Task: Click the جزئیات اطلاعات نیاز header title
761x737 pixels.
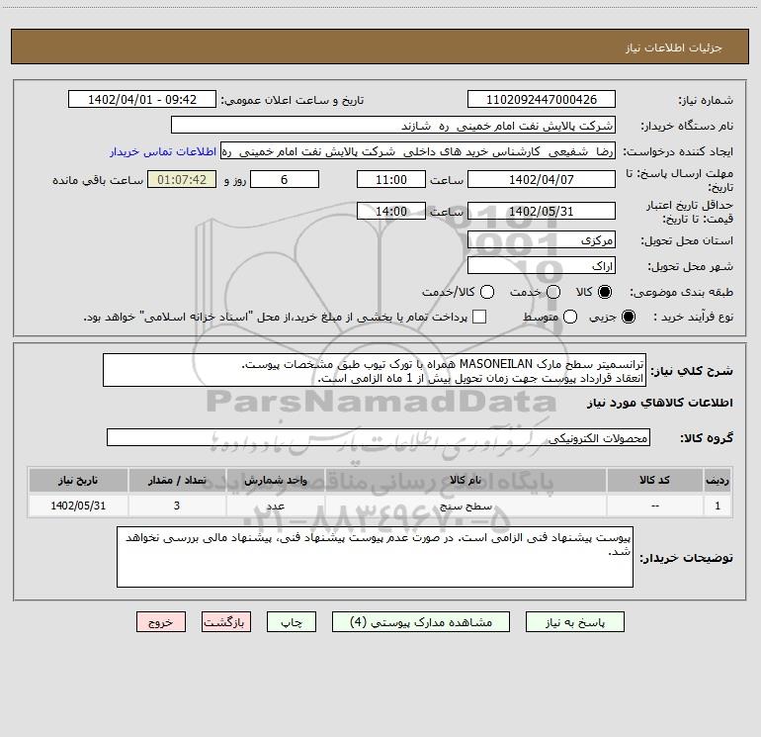Action: tap(674, 47)
